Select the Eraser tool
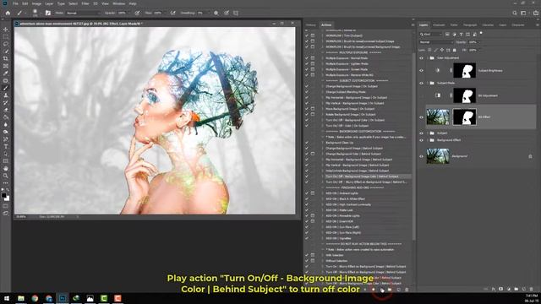This screenshot has width=541, height=304. [x=6, y=110]
